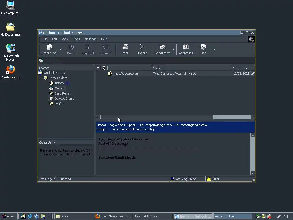Viewport: 293px width, 220px height.
Task: Click the Start button
Action: pyautogui.click(x=8, y=216)
